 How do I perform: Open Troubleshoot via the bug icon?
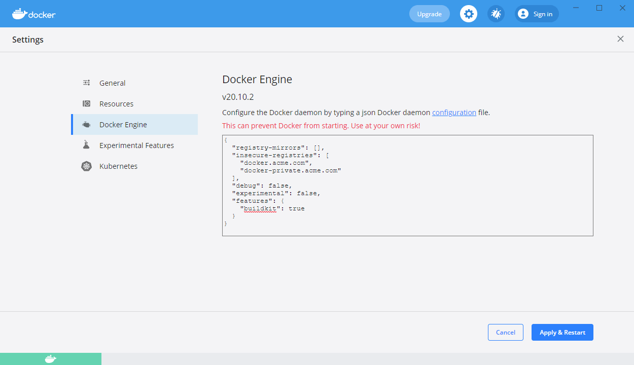tap(496, 14)
